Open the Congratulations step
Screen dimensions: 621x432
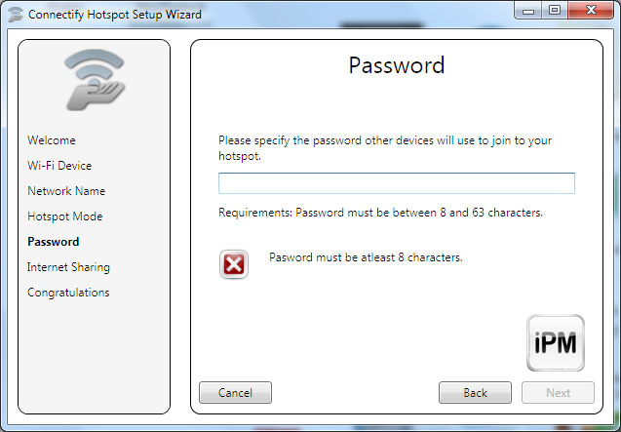point(68,293)
